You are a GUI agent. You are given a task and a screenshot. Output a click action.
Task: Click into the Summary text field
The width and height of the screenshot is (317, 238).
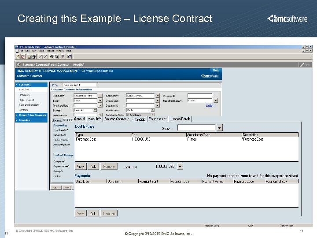[85, 96]
